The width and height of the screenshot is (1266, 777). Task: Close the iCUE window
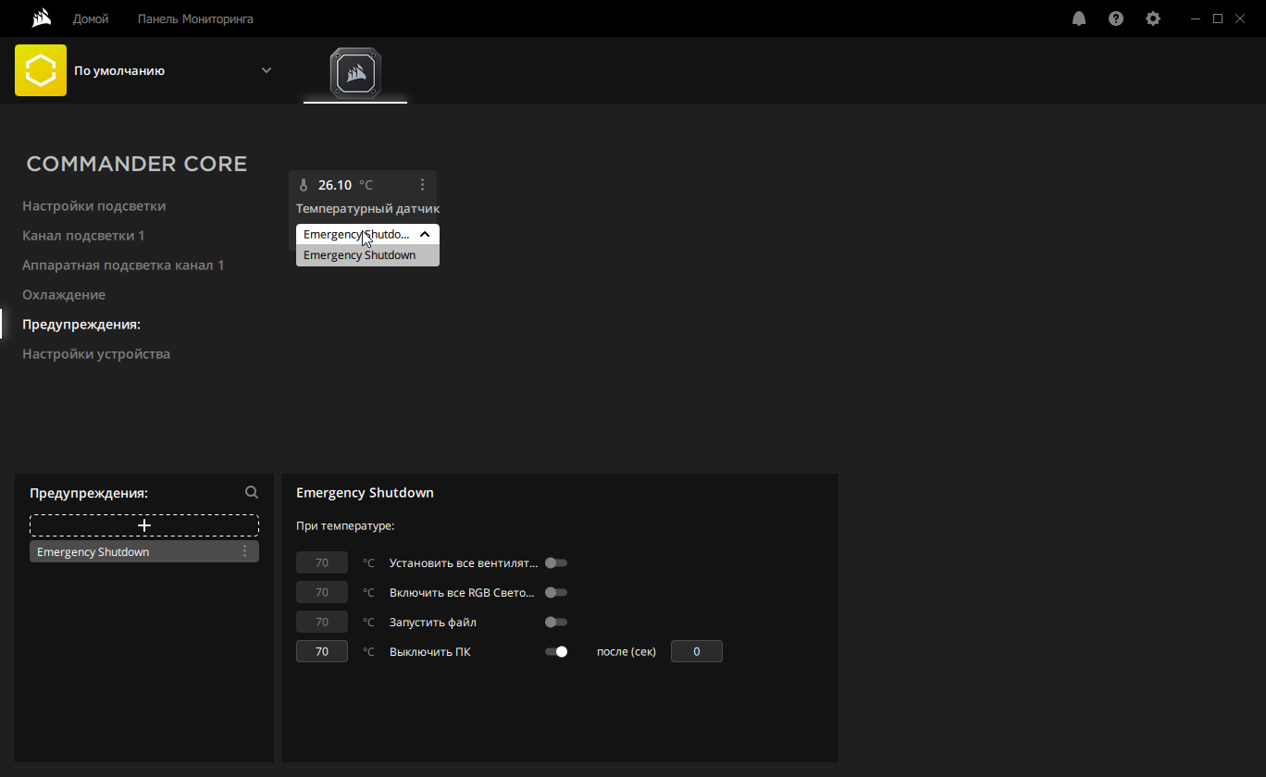1242,18
